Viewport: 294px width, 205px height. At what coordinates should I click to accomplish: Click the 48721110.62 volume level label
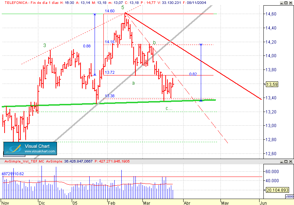(x=13, y=174)
